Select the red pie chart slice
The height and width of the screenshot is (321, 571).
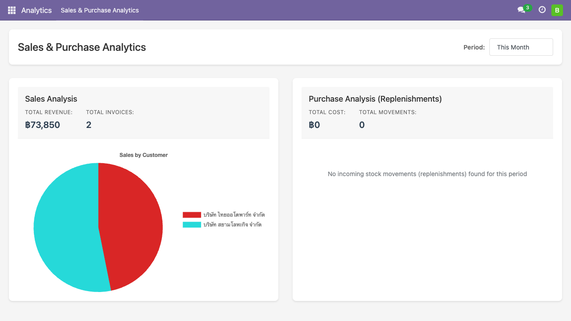click(x=129, y=214)
